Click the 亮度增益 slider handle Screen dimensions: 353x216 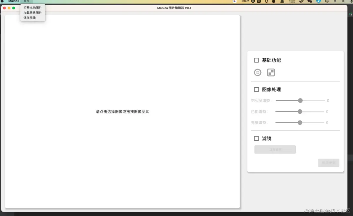click(300, 123)
